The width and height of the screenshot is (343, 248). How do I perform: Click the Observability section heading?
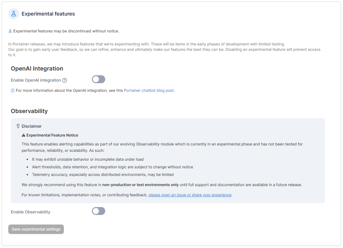coord(29,111)
